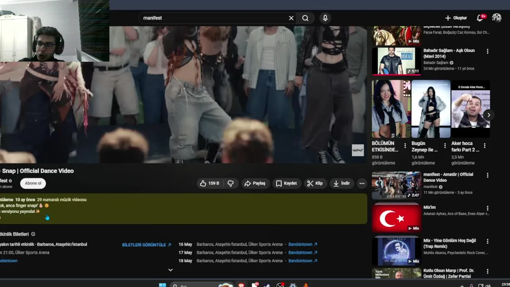The height and width of the screenshot is (287, 510).
Task: Click the manifest channel watermark on the video
Action: click(x=358, y=150)
